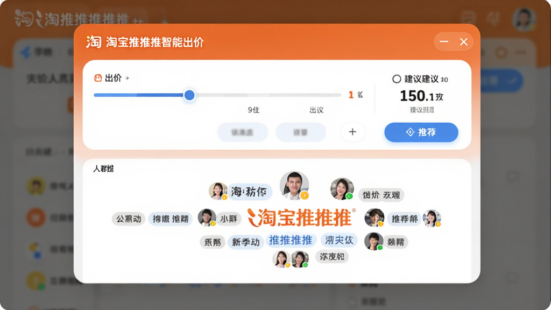This screenshot has width=551, height=310.
Task: Click the blue bid slider handle
Action: (189, 95)
